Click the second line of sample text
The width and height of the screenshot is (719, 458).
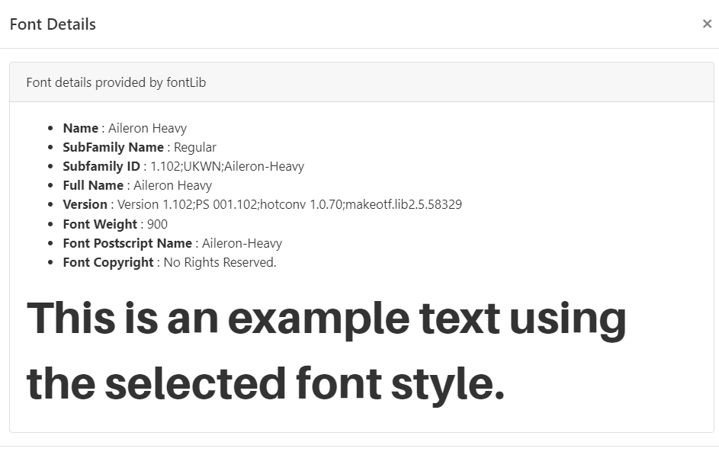coord(266,382)
